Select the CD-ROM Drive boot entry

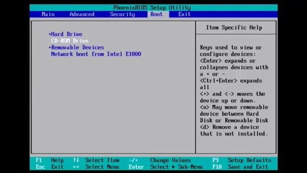pos(70,41)
